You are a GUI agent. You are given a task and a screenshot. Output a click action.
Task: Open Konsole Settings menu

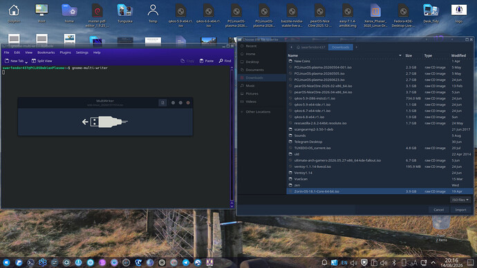82,52
